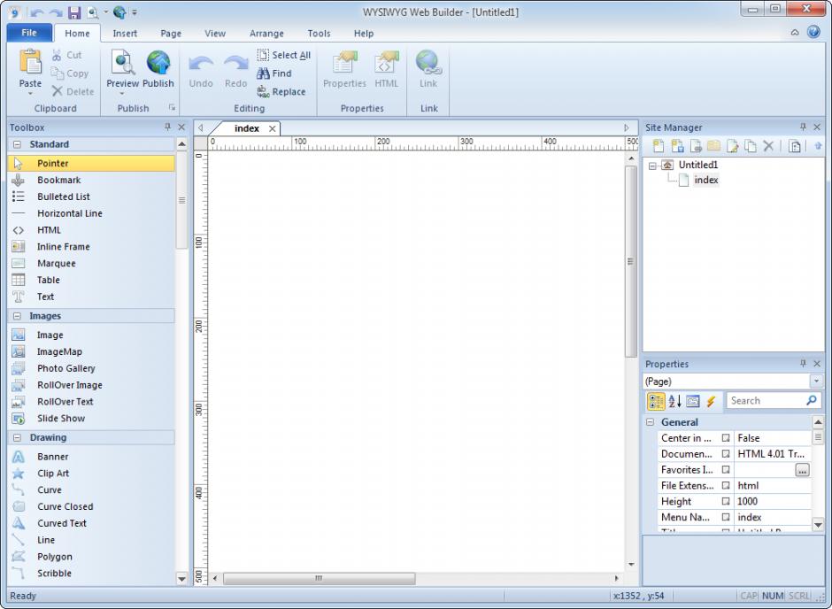
Task: Switch to the Insert ribbon tab
Action: click(x=125, y=33)
